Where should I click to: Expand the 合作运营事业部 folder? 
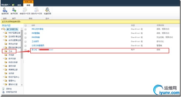click(x=3, y=40)
